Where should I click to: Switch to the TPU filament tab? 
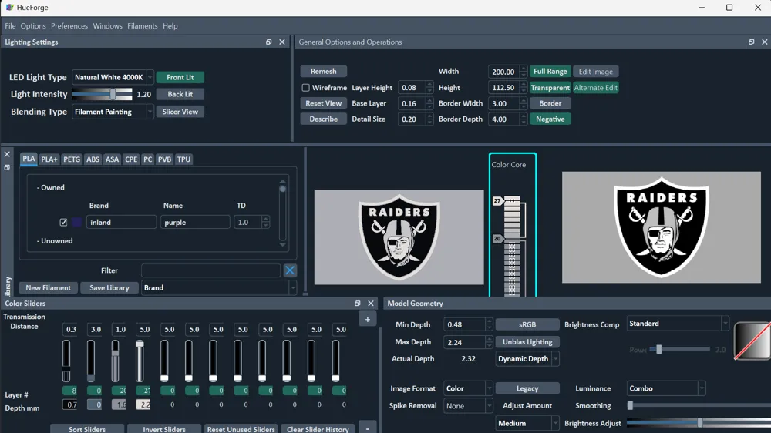coord(184,159)
